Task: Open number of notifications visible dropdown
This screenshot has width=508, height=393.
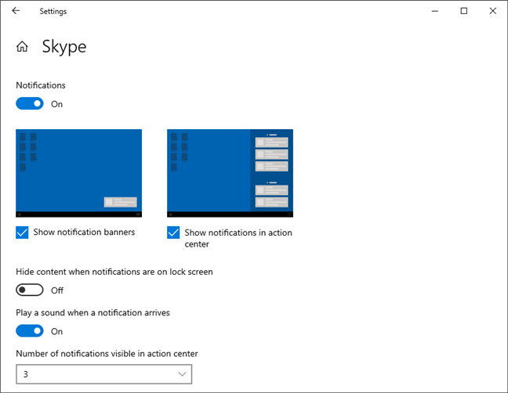Action: (104, 374)
